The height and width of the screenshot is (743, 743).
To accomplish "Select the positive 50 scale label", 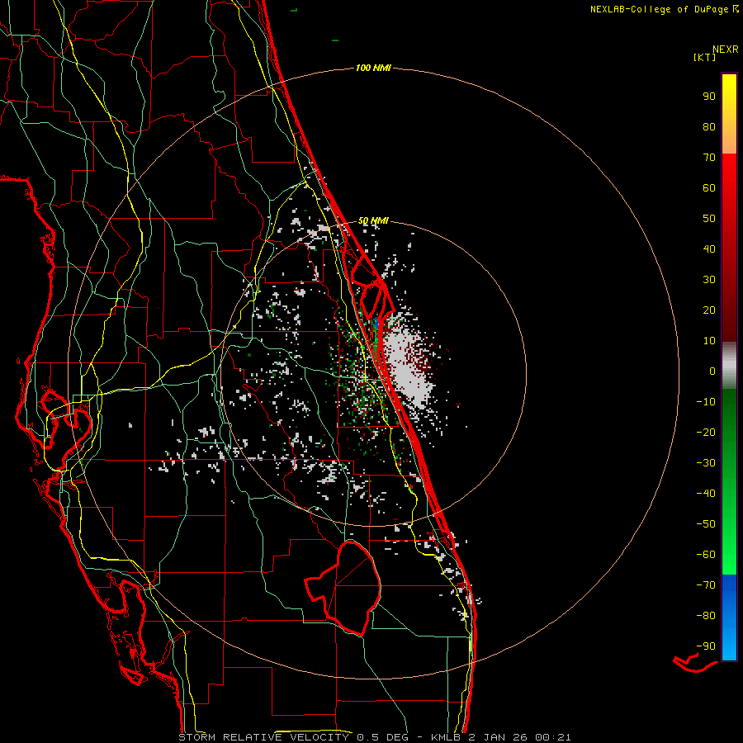I will point(709,219).
